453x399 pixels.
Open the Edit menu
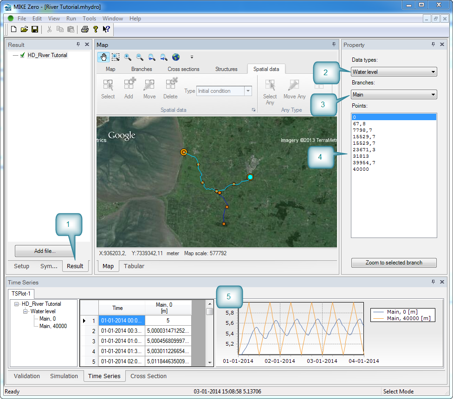37,19
